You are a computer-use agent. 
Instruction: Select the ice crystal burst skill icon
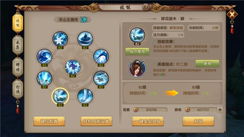coord(44,78)
